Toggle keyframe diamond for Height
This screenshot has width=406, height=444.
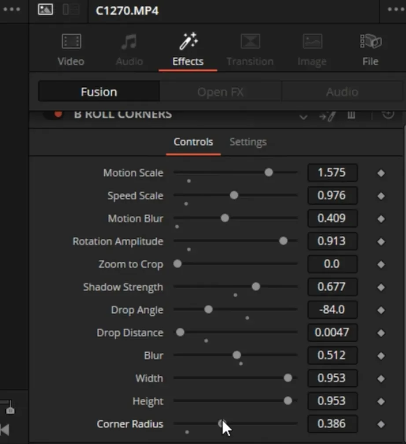click(x=381, y=401)
